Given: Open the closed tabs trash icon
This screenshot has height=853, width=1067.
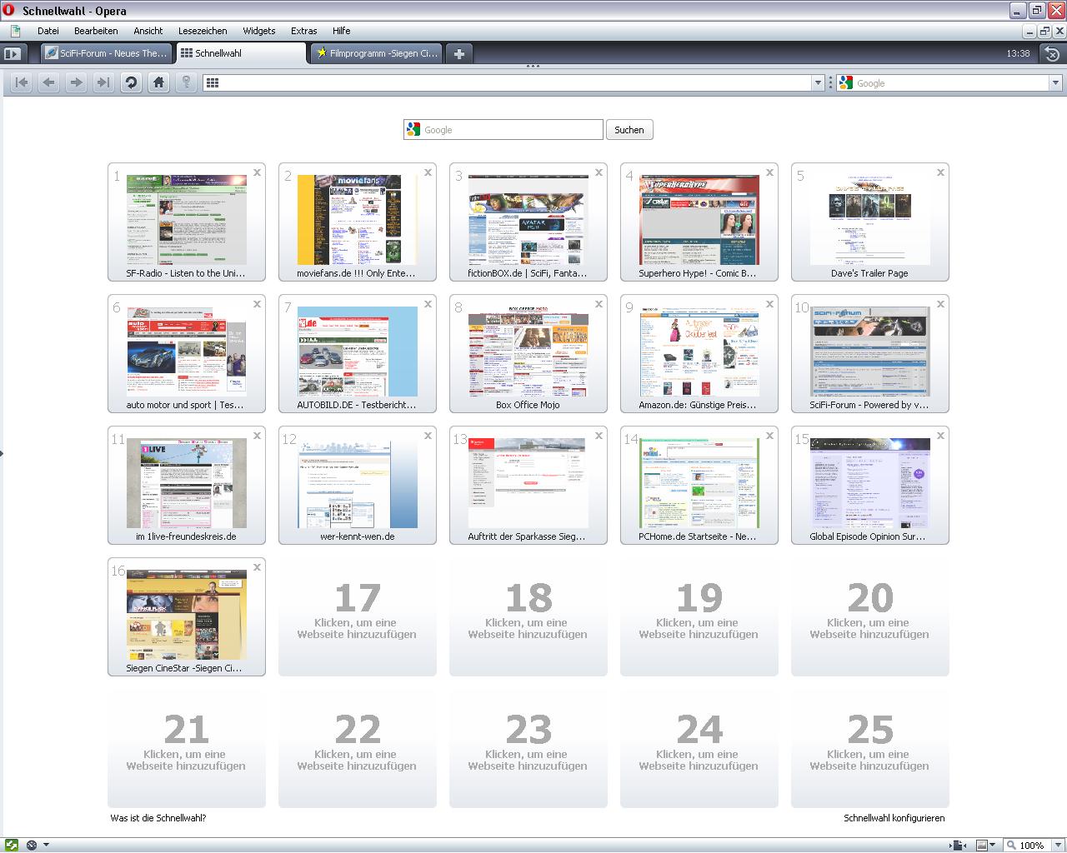Looking at the screenshot, I should click(x=1052, y=53).
